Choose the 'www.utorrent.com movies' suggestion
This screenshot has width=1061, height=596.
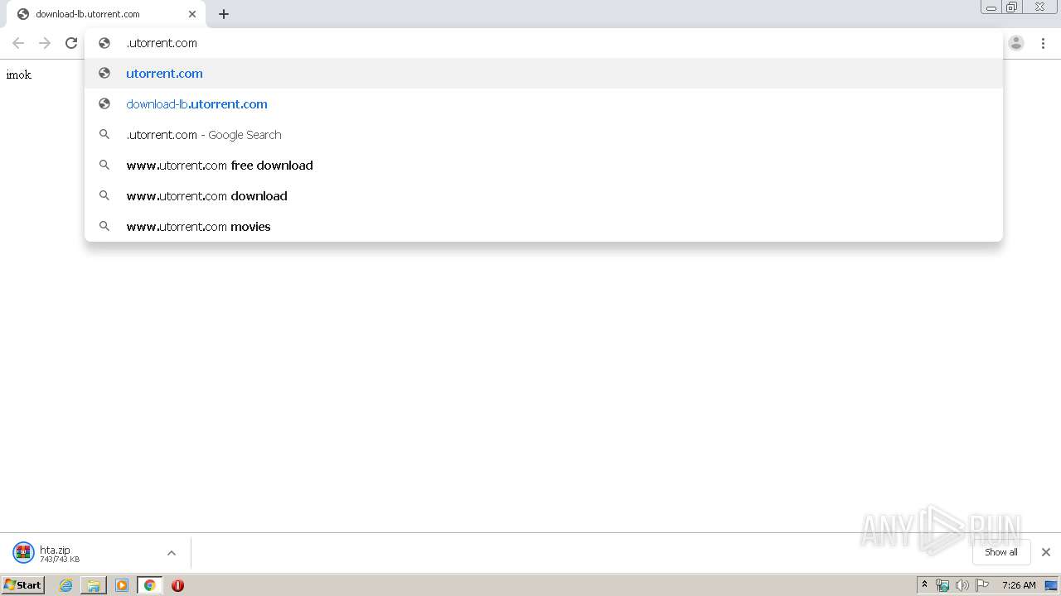544,226
